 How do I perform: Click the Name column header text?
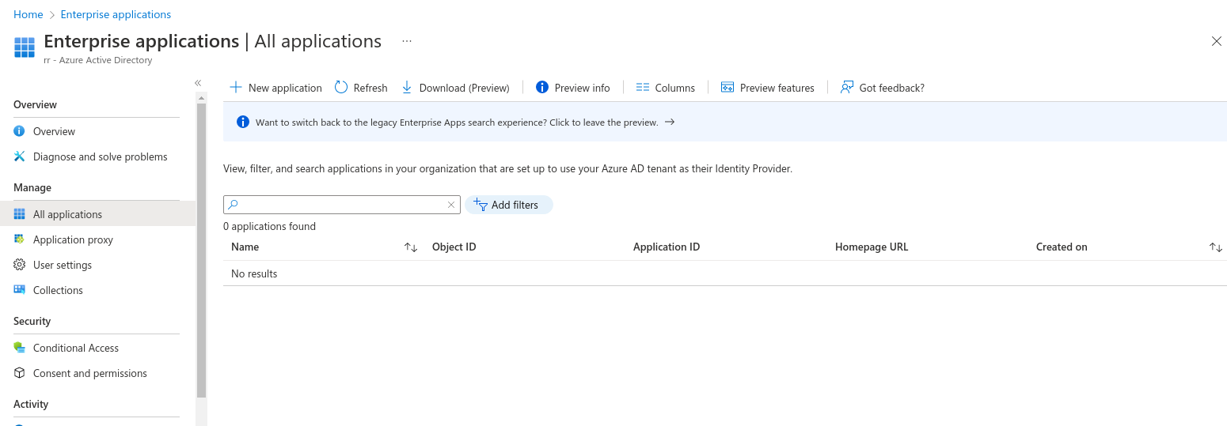point(245,247)
